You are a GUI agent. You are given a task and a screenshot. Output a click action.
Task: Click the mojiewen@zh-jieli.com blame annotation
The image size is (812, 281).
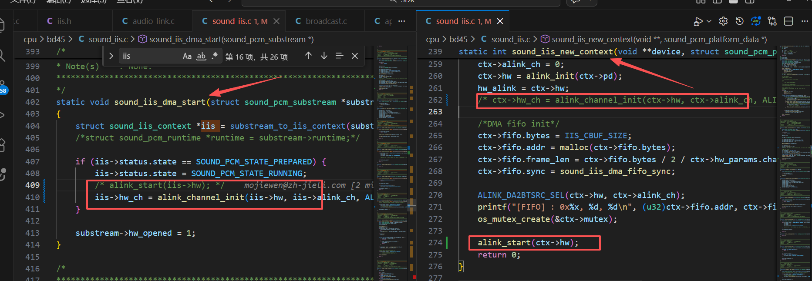click(309, 185)
